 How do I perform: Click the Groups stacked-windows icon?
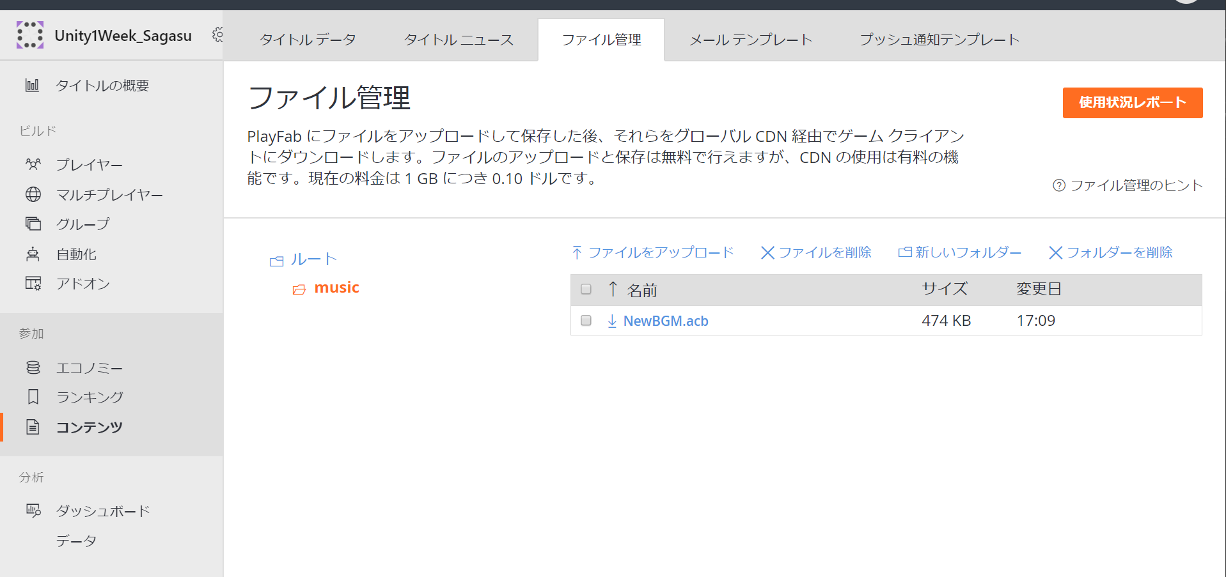point(33,224)
